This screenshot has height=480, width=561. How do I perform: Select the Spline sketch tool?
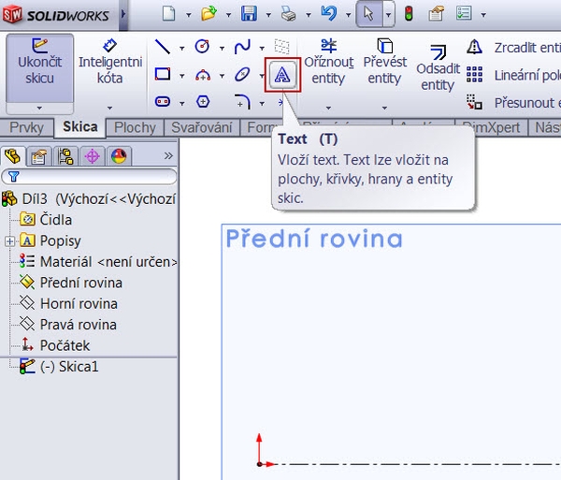coord(242,47)
